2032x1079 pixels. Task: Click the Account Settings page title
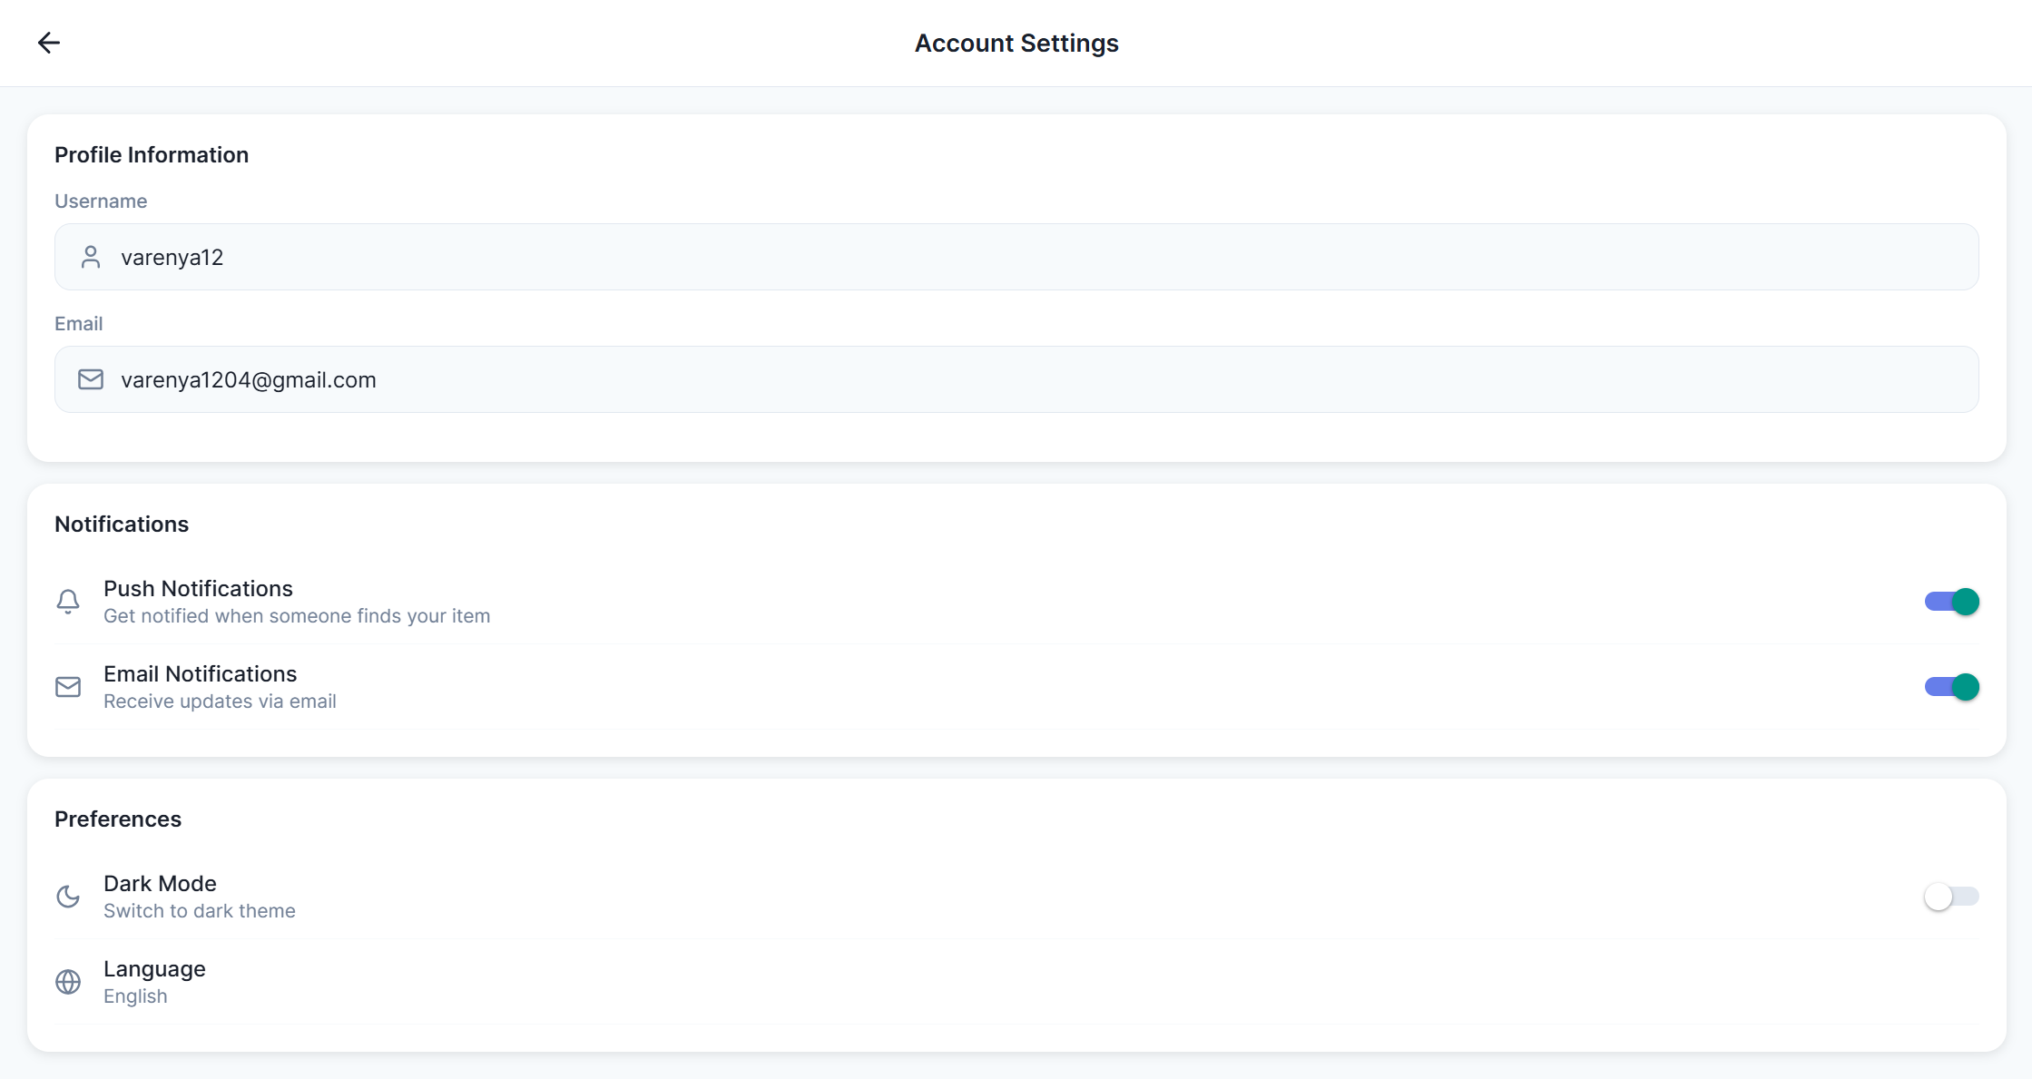[1016, 44]
